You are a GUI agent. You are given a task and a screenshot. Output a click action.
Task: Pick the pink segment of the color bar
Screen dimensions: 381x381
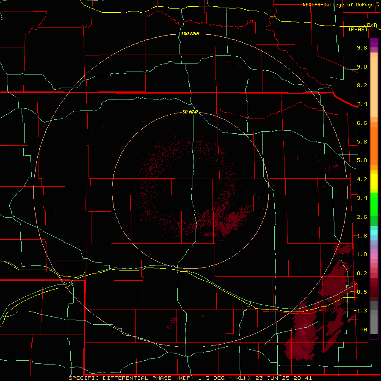pos(374,257)
